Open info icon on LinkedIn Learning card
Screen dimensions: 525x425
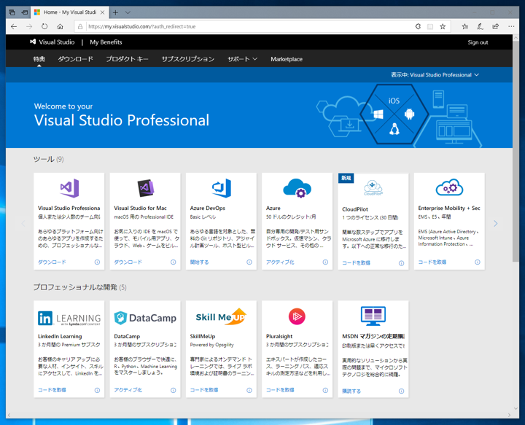(97, 390)
